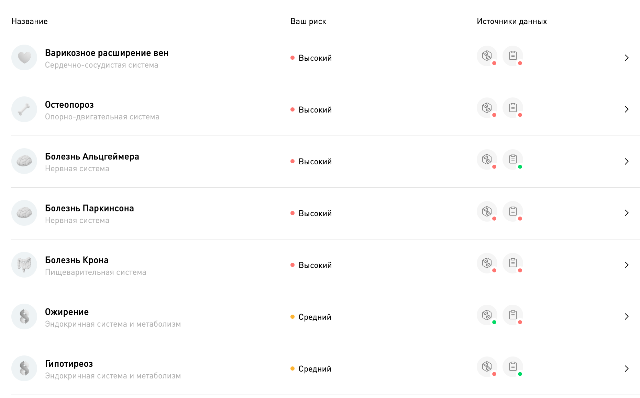The image size is (640, 398).
Task: Sort by the Название column header
Action: point(30,21)
